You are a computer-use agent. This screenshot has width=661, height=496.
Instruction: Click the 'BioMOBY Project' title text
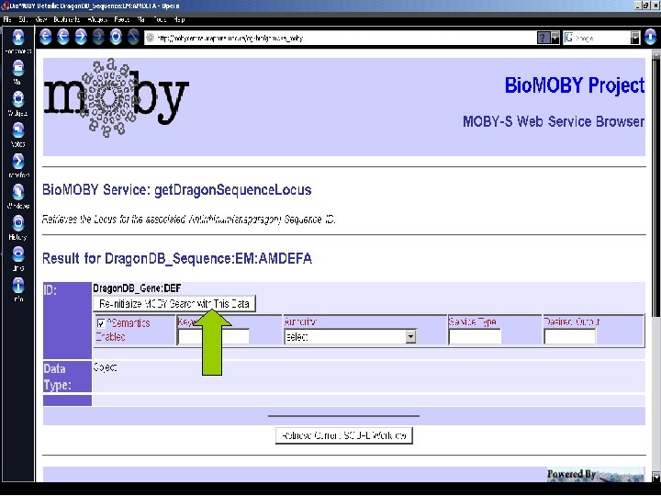point(575,85)
